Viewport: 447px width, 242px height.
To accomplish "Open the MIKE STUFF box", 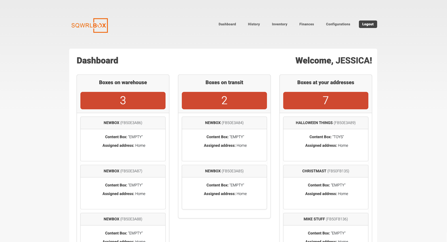I will tap(326, 219).
